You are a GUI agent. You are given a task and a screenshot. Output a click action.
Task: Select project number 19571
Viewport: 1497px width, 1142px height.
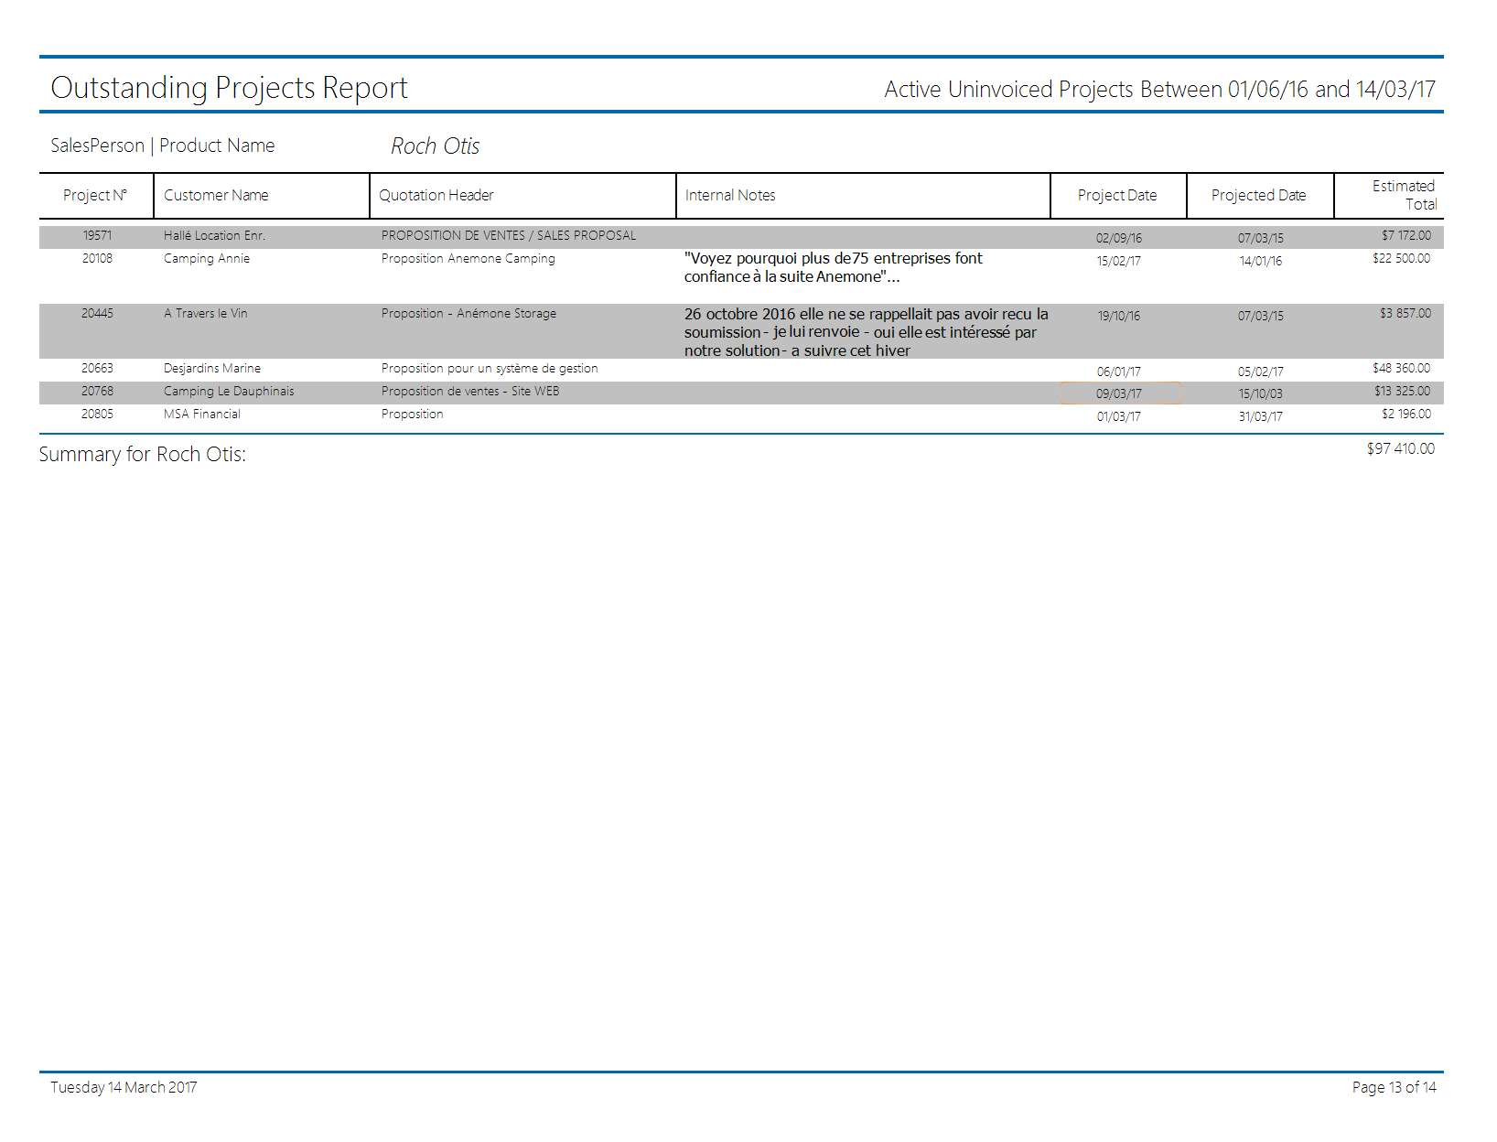[x=97, y=236]
